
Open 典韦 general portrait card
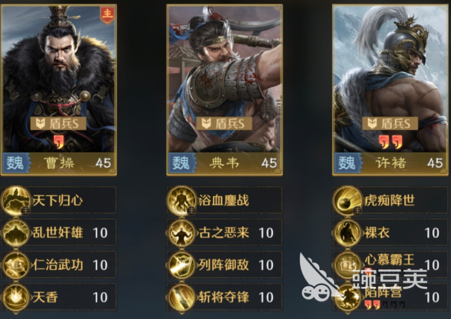pyautogui.click(x=225, y=90)
